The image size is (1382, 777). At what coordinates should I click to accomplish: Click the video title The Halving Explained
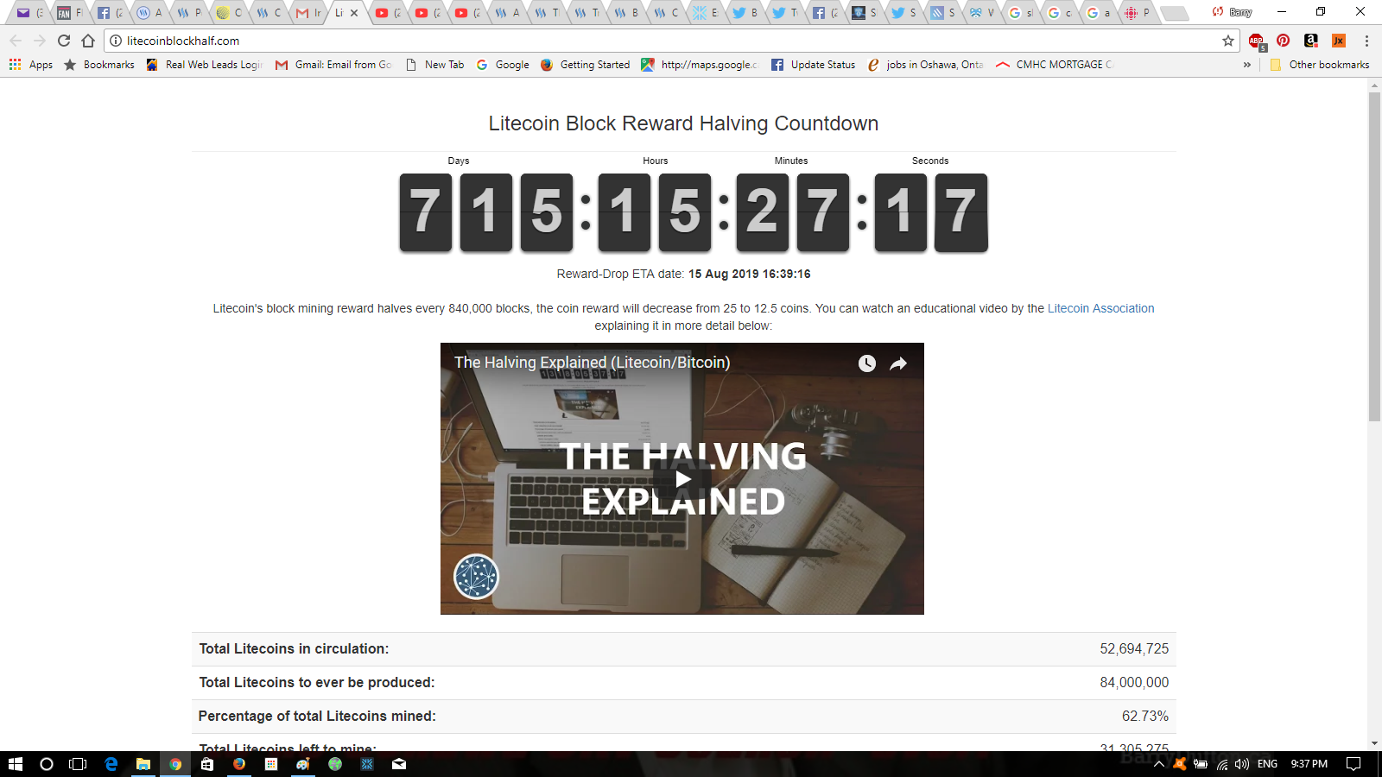click(x=593, y=363)
